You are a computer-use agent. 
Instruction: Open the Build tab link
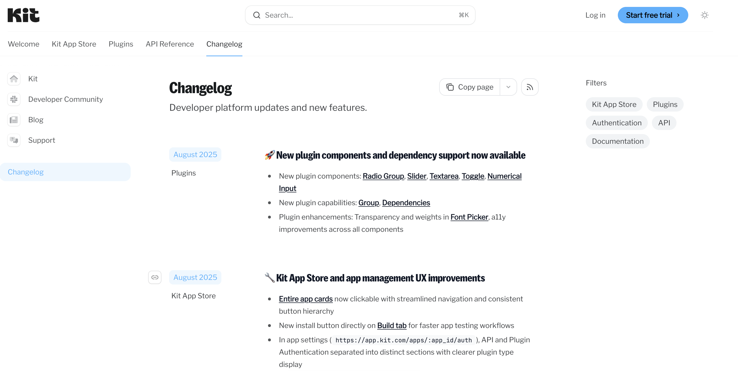pos(392,325)
